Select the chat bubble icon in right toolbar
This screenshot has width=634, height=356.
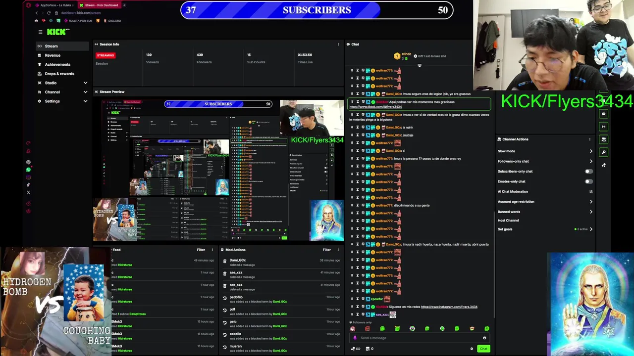603,114
